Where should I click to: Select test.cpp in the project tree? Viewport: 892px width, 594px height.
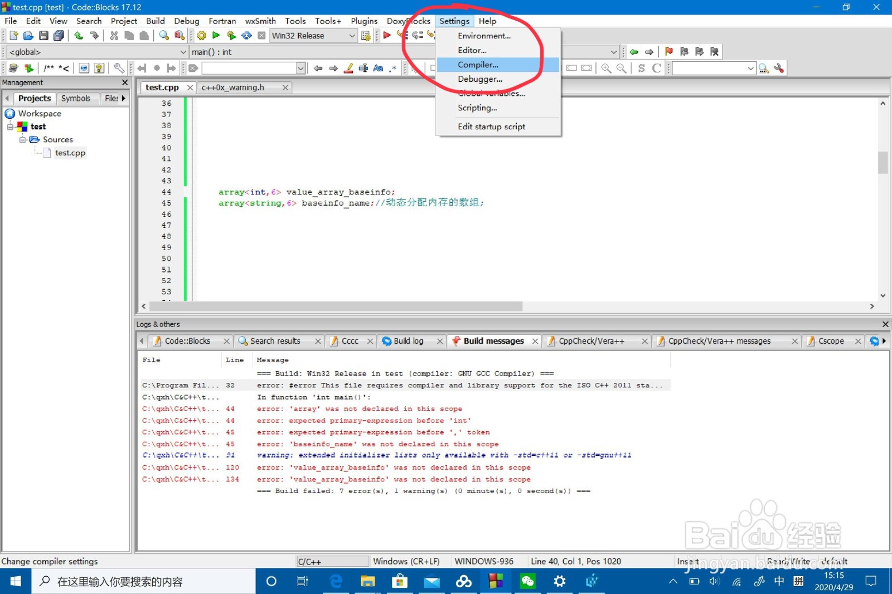pos(70,153)
